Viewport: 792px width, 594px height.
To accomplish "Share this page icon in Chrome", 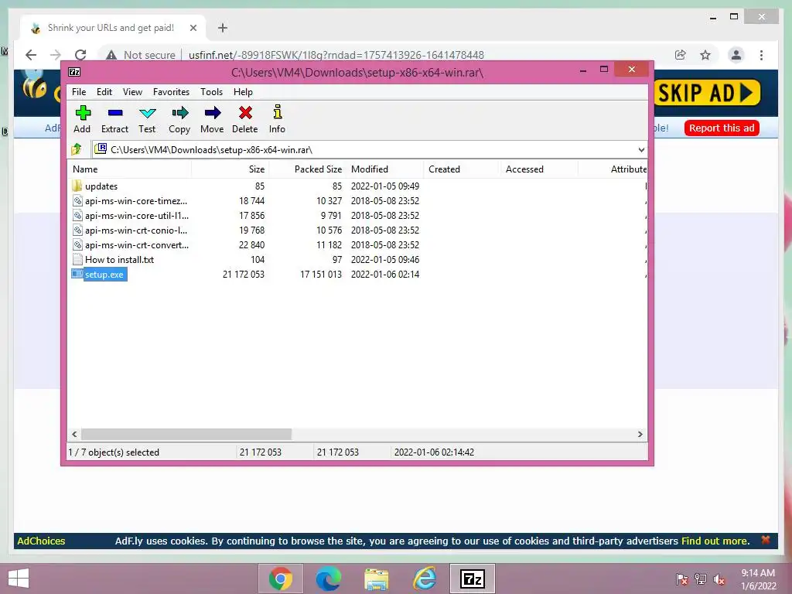I will (x=681, y=55).
